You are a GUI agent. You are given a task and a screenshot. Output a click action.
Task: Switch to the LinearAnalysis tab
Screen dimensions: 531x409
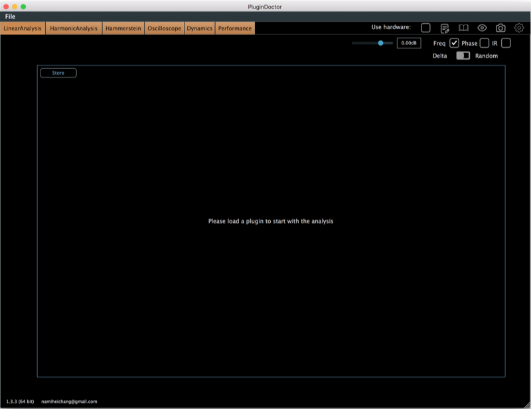click(23, 29)
